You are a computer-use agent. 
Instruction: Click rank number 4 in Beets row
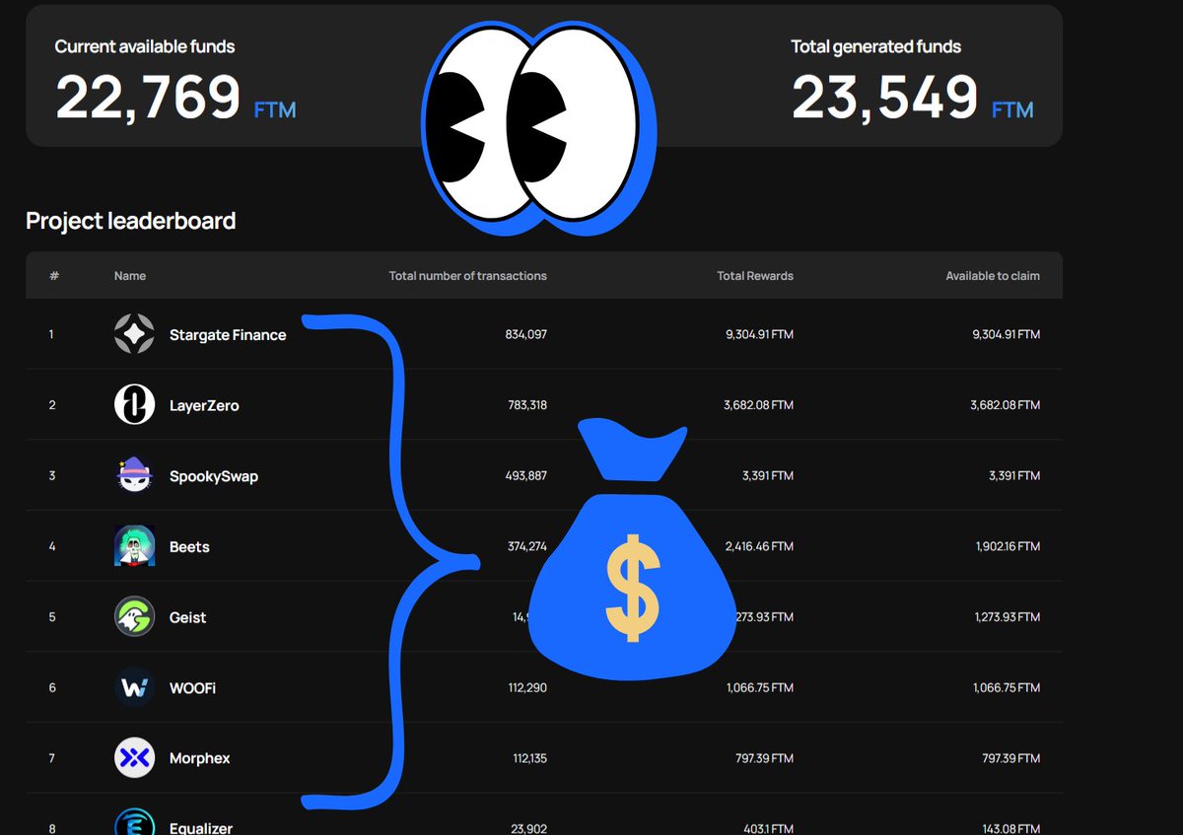pyautogui.click(x=52, y=546)
